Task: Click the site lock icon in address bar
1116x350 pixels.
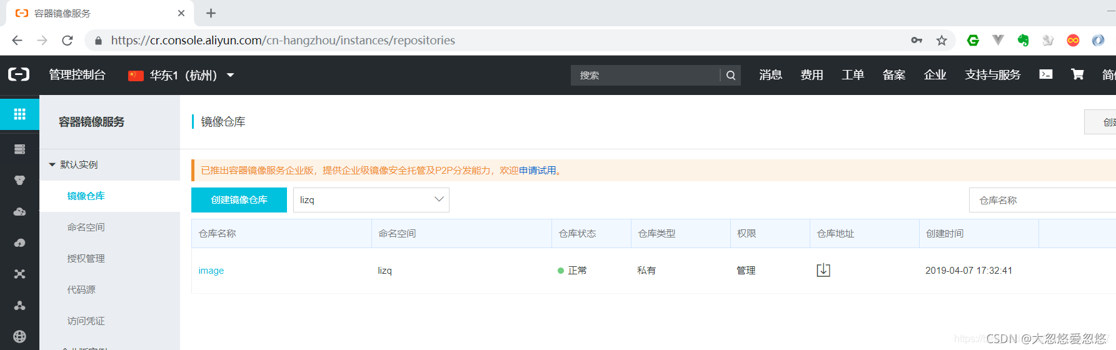Action: click(x=98, y=41)
